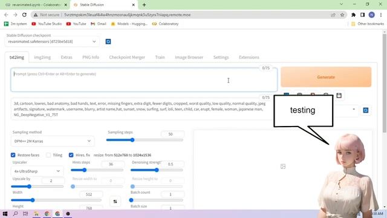The height and width of the screenshot is (218, 387).
Task: Open the YouTube bookmark link
Action: (x=76, y=24)
